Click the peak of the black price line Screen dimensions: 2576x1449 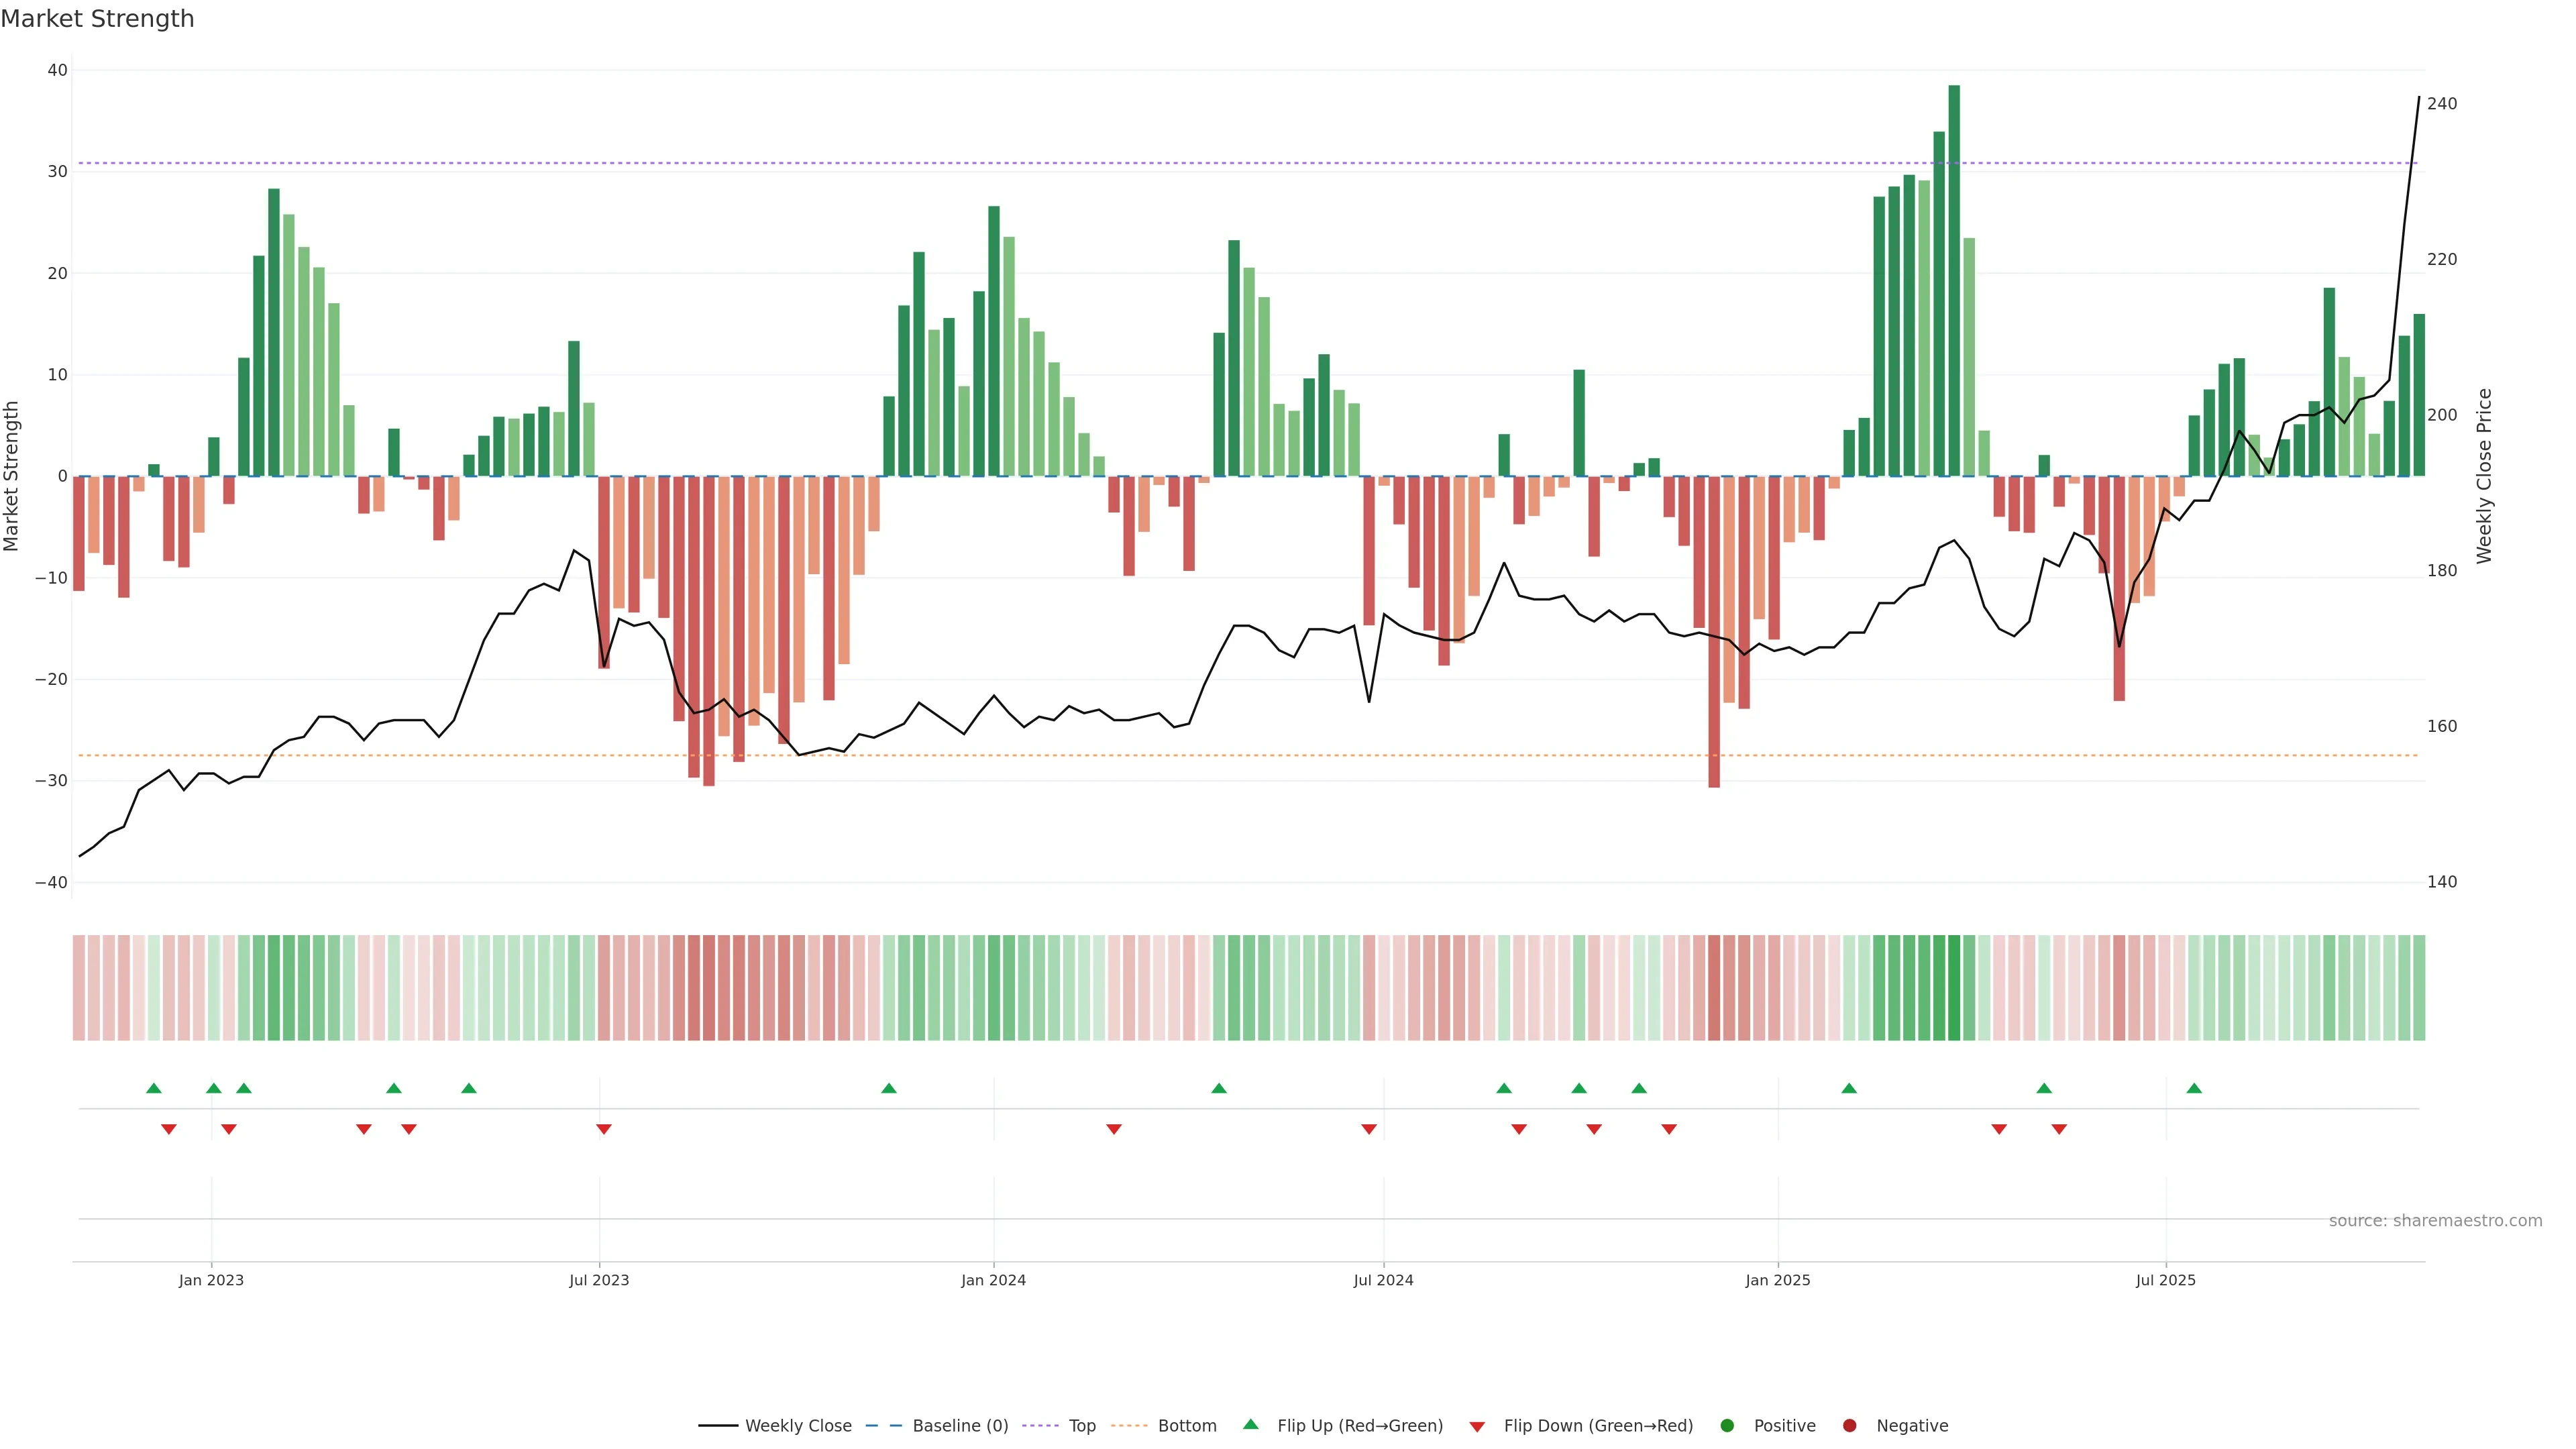pos(2419,98)
